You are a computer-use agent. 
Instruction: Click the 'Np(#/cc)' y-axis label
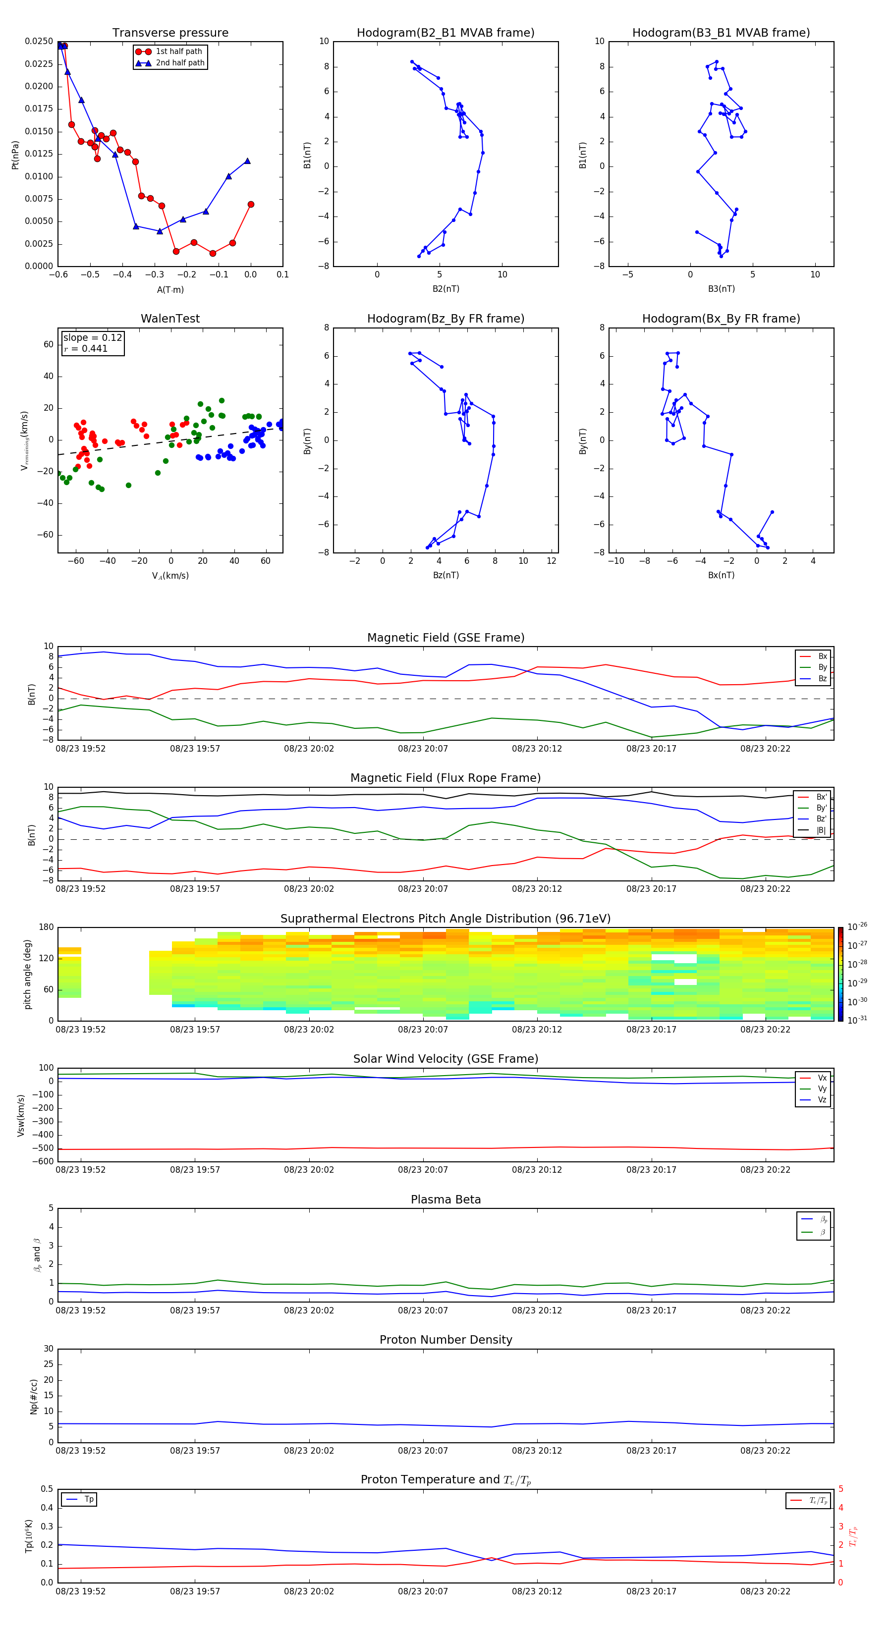(34, 1396)
